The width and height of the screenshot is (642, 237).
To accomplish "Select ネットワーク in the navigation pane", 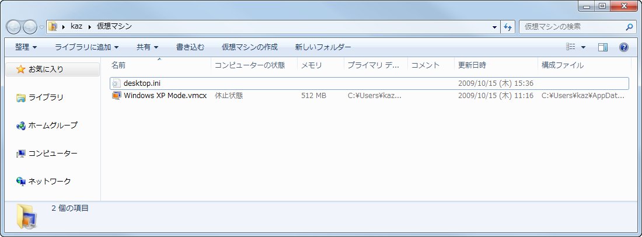I will point(49,181).
